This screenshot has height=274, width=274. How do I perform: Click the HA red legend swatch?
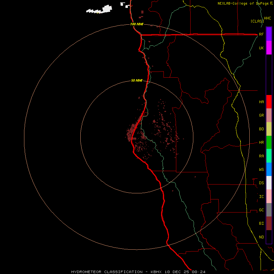[x=269, y=102]
